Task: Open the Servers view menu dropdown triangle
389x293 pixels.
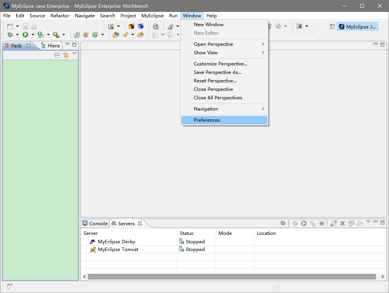Action: click(x=368, y=222)
